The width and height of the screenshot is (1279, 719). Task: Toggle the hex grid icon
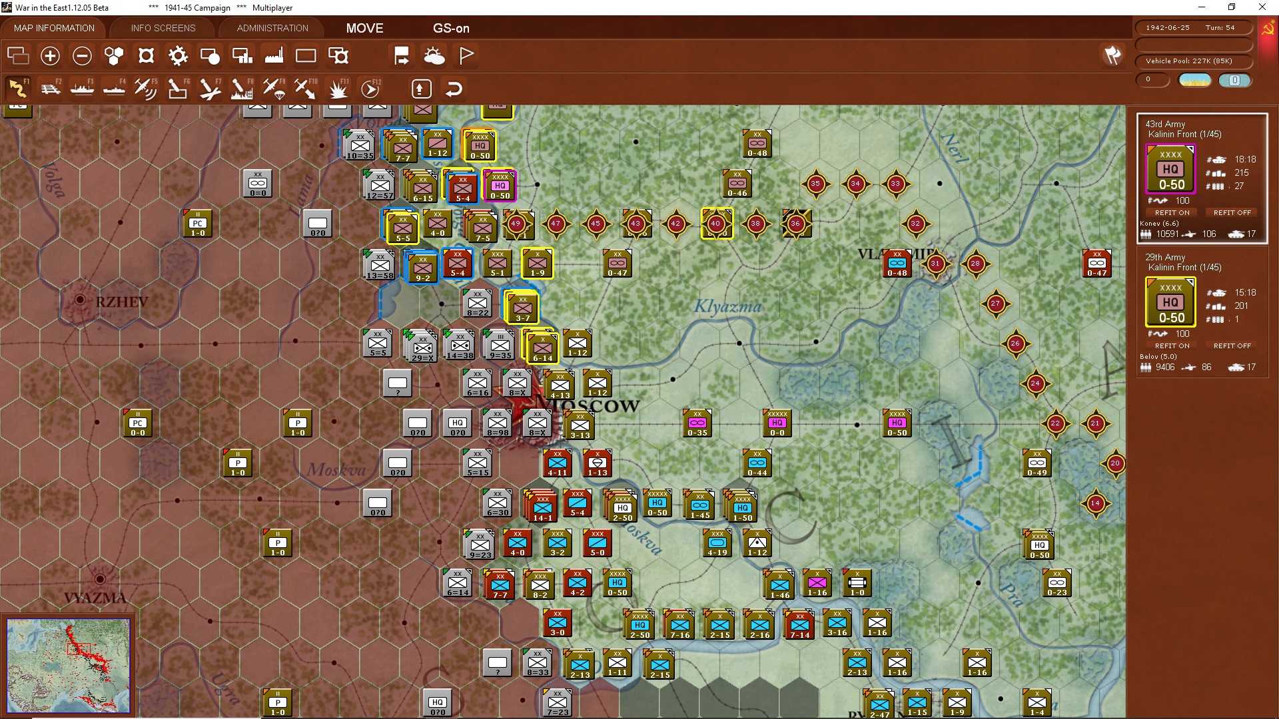click(x=114, y=55)
